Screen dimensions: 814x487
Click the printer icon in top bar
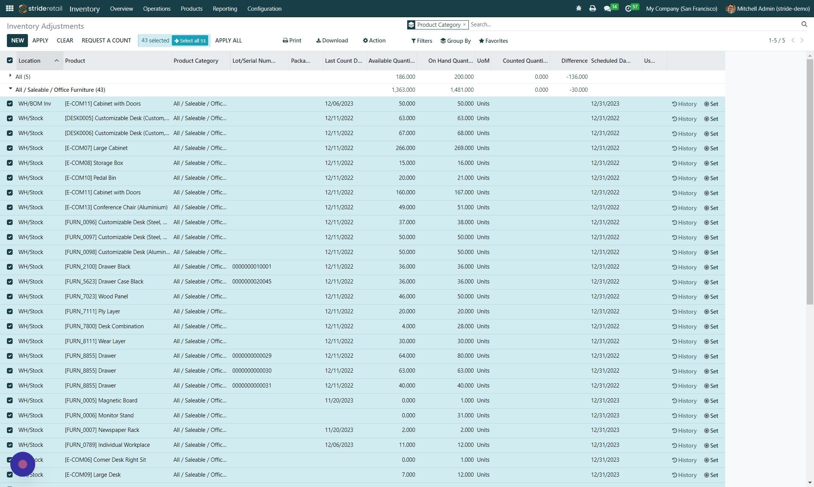[x=592, y=8]
